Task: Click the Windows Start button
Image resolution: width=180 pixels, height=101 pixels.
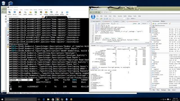Action: click(2, 99)
